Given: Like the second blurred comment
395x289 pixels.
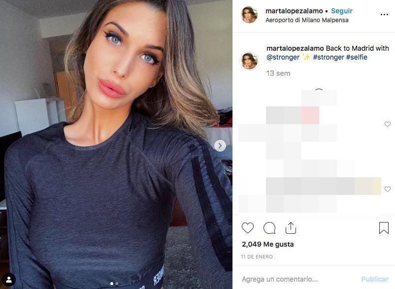Looking at the screenshot, I should pyautogui.click(x=388, y=189).
